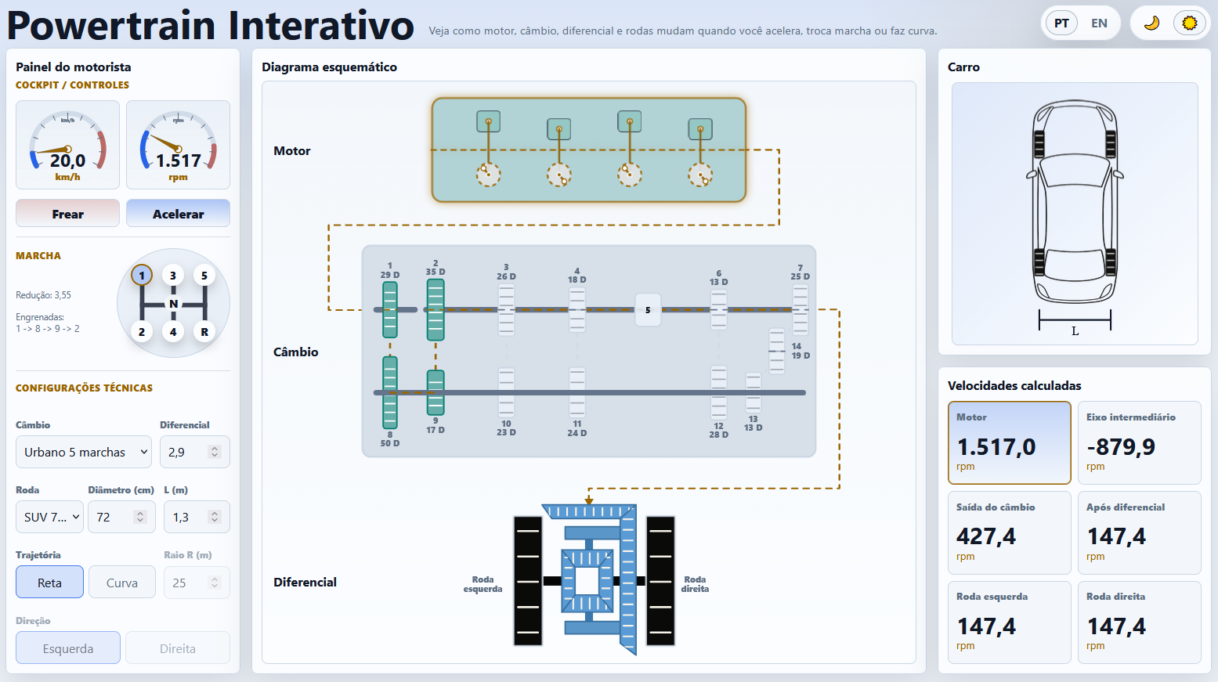Engage reverse gear R on the shifter
The image size is (1218, 682).
(204, 332)
